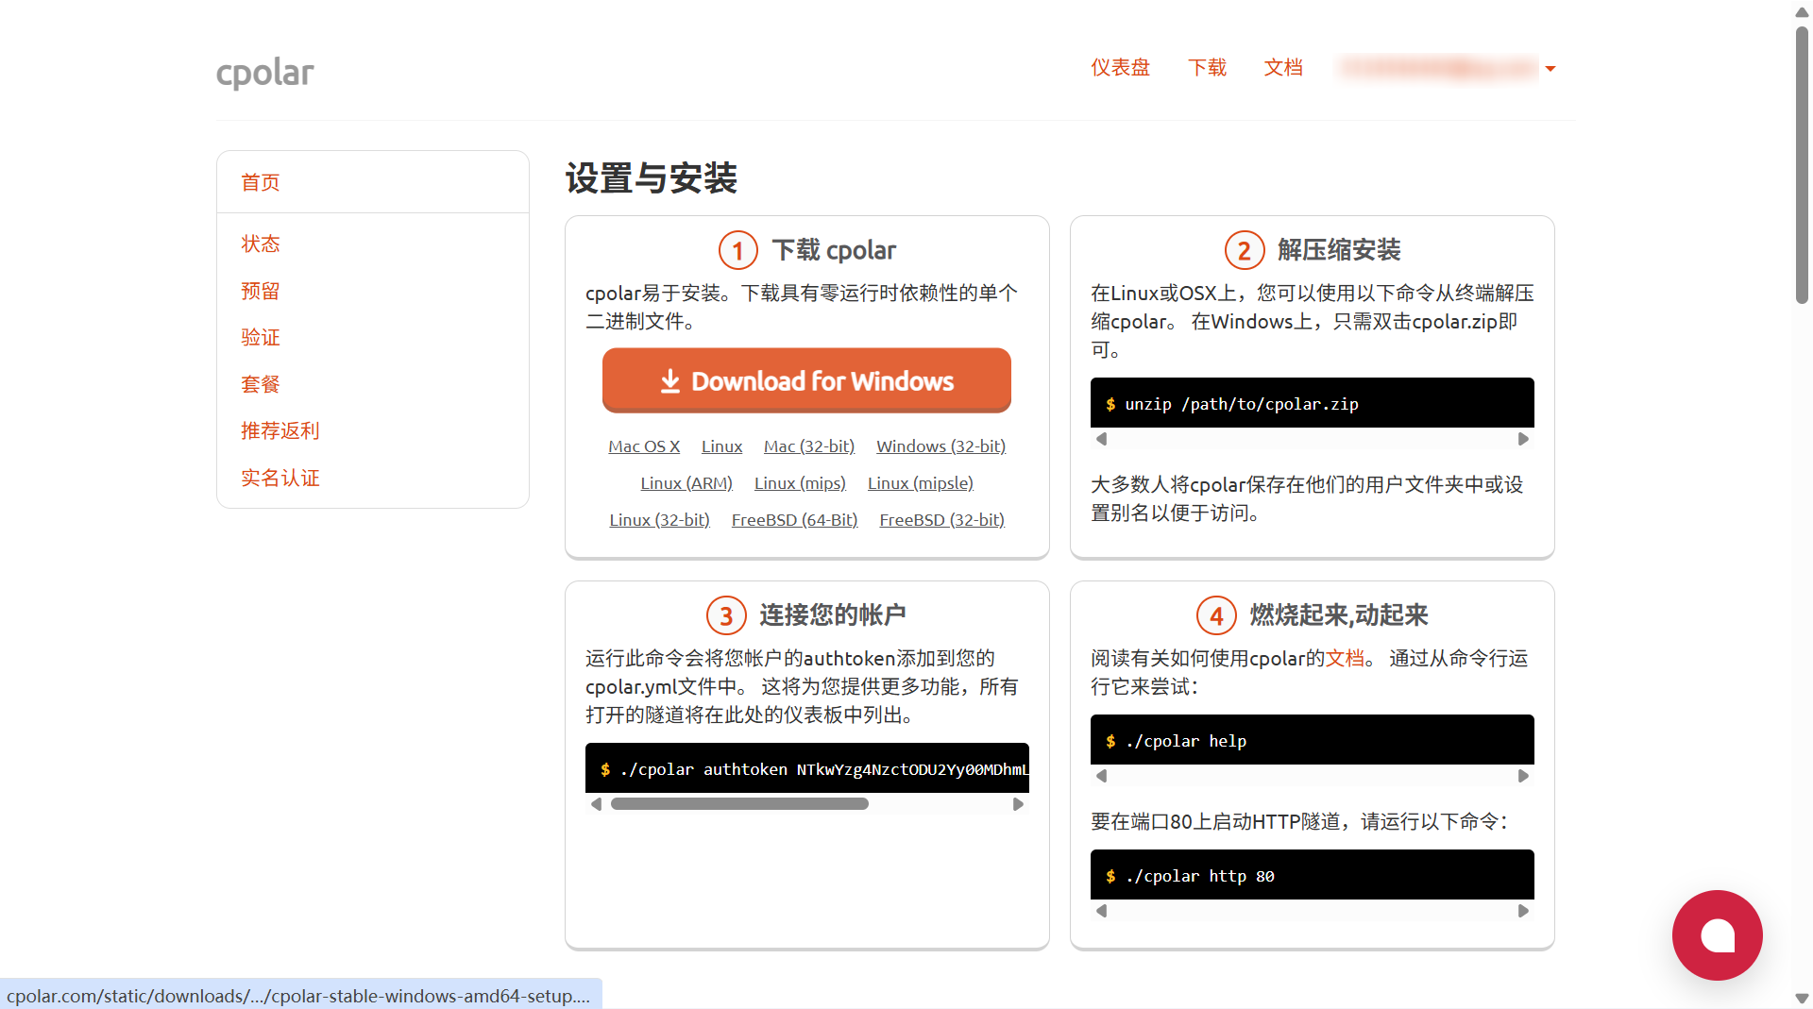
Task: Open the 仪表盘 nav menu
Action: pos(1120,67)
